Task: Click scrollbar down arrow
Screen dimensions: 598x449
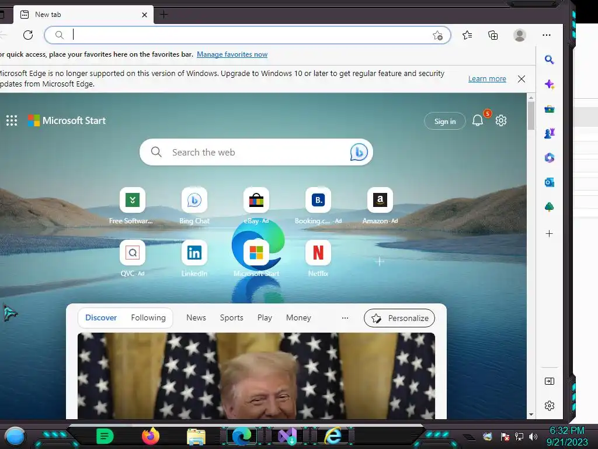Action: tap(531, 415)
